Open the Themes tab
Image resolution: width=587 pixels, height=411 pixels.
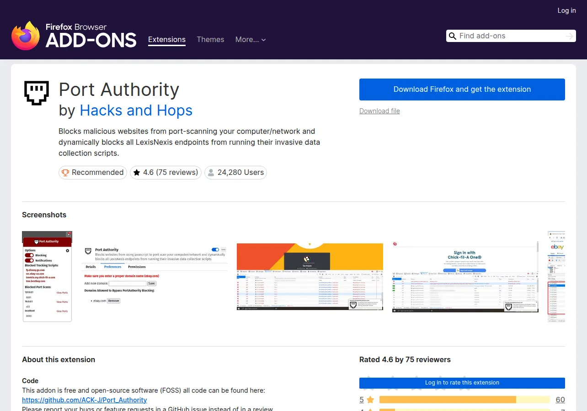click(210, 39)
